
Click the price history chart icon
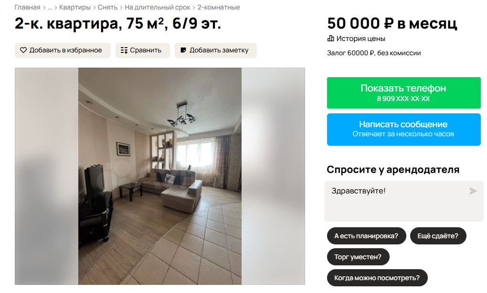[331, 39]
